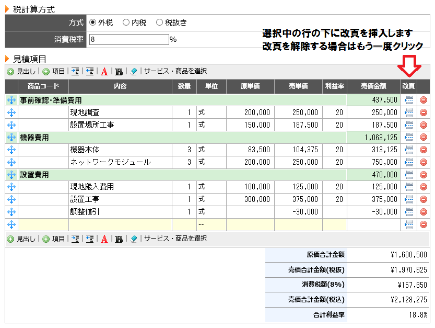
Task: Insert page break after 機器本体 row
Action: pyautogui.click(x=409, y=150)
